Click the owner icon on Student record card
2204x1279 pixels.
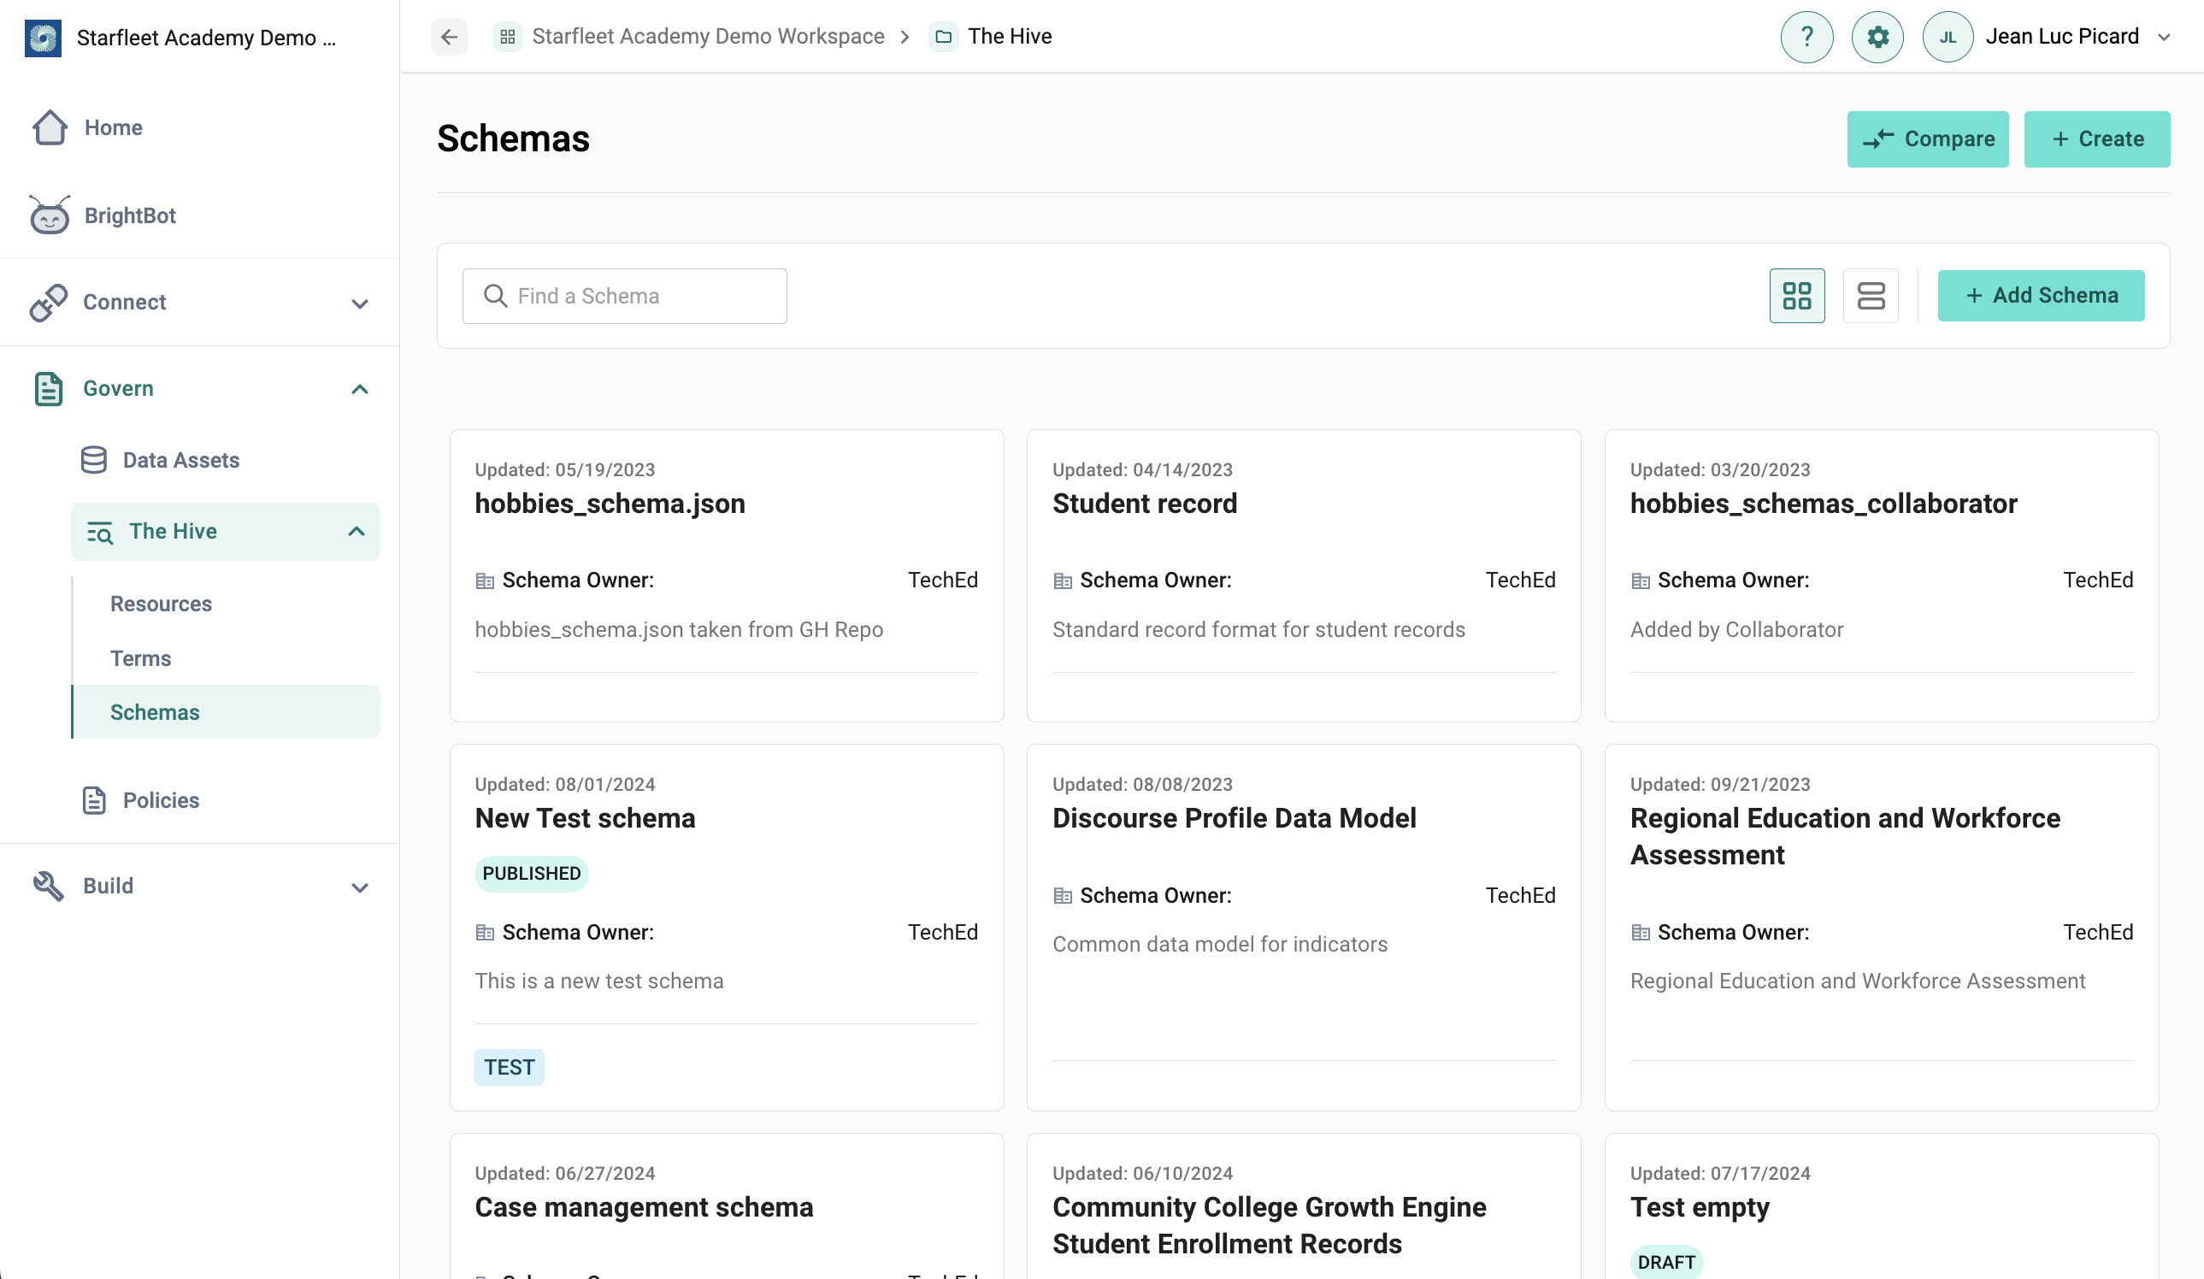coord(1063,581)
